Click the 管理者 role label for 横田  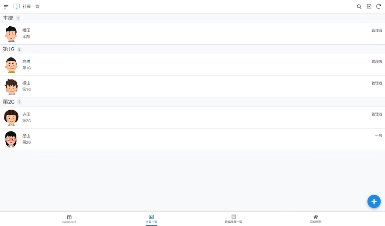click(377, 30)
